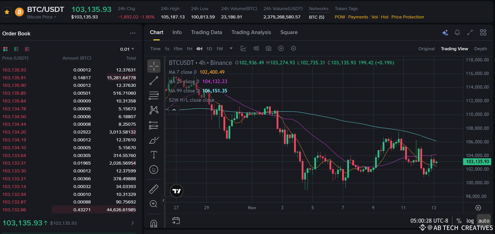Switch to the Chart tab

156,32
